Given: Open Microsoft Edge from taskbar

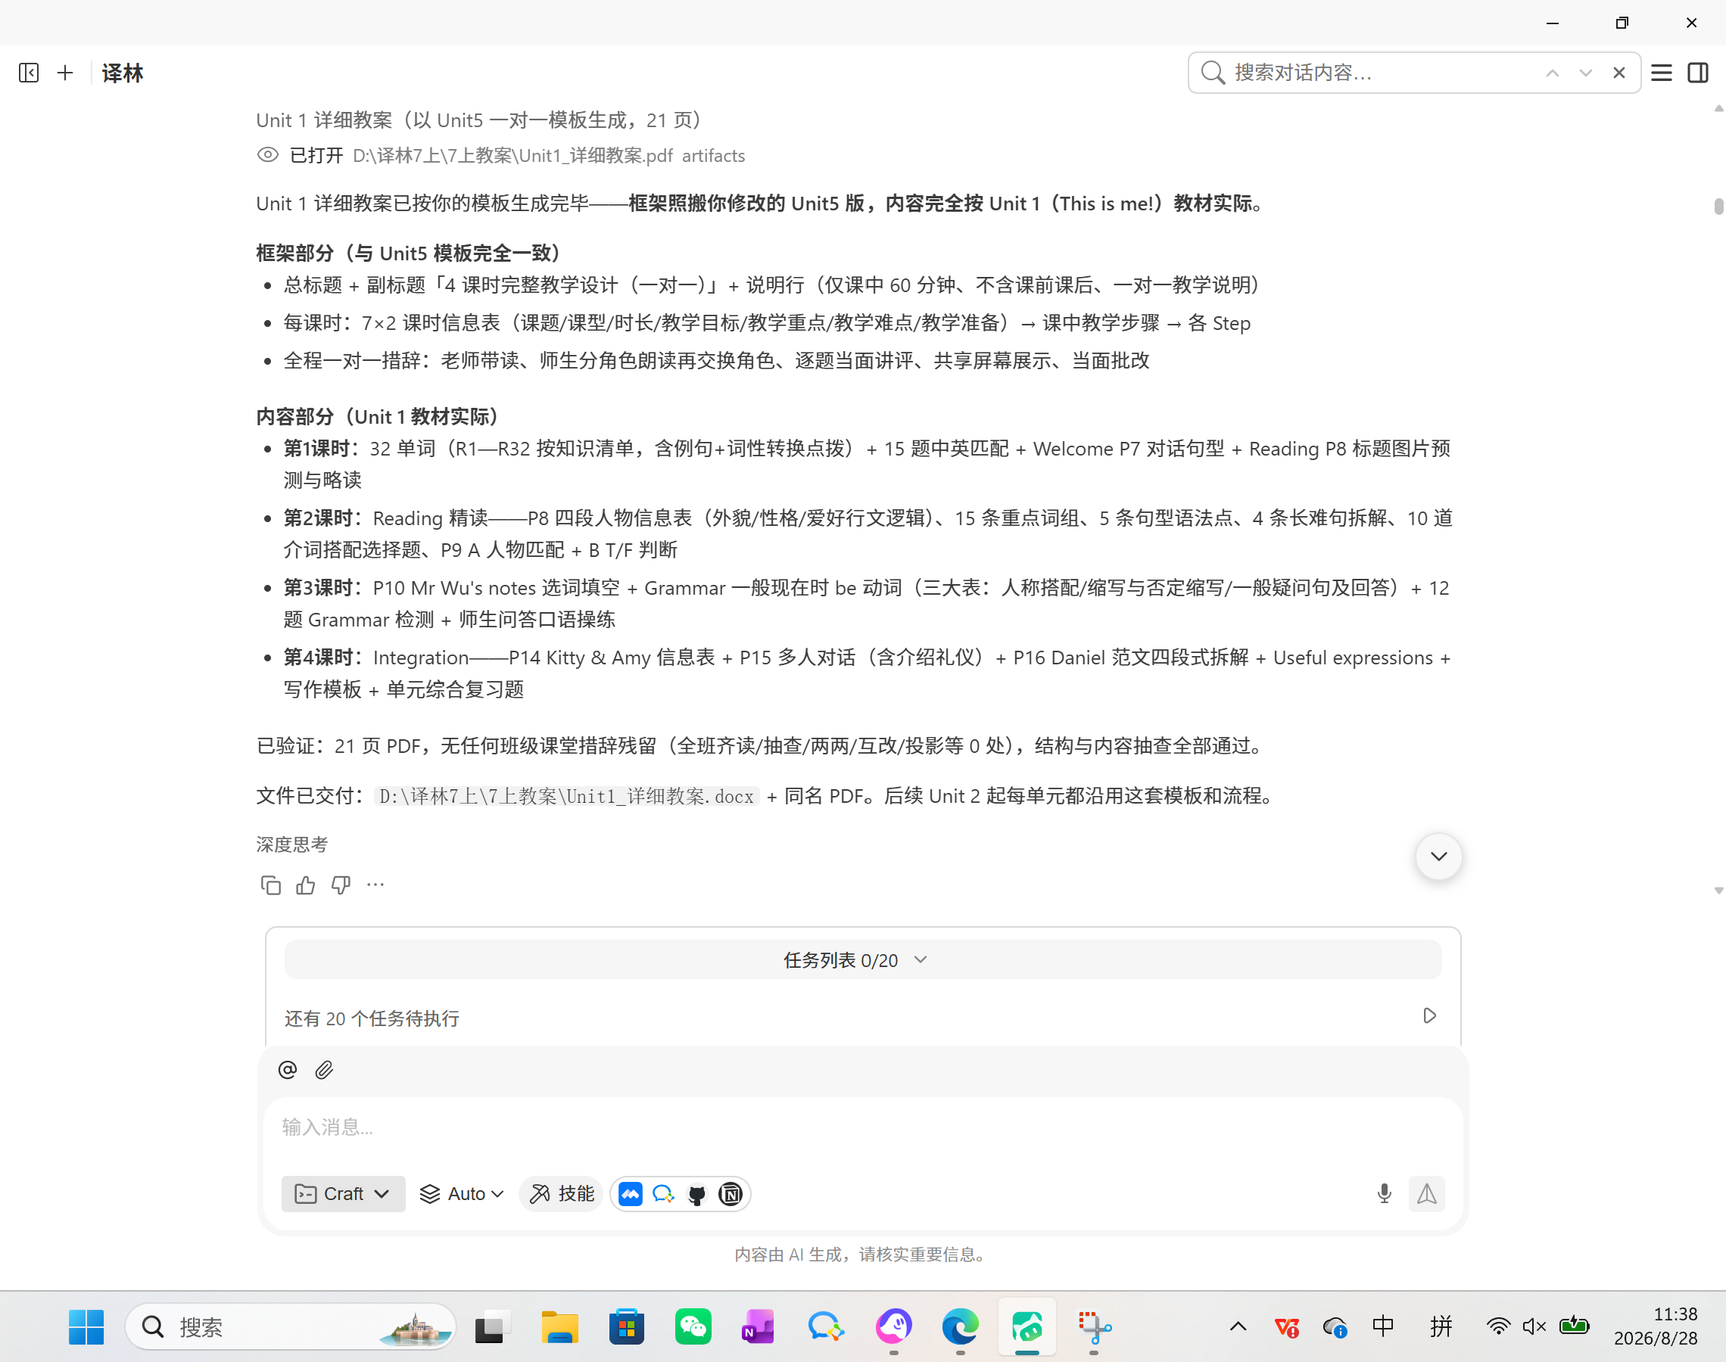Looking at the screenshot, I should tap(961, 1327).
